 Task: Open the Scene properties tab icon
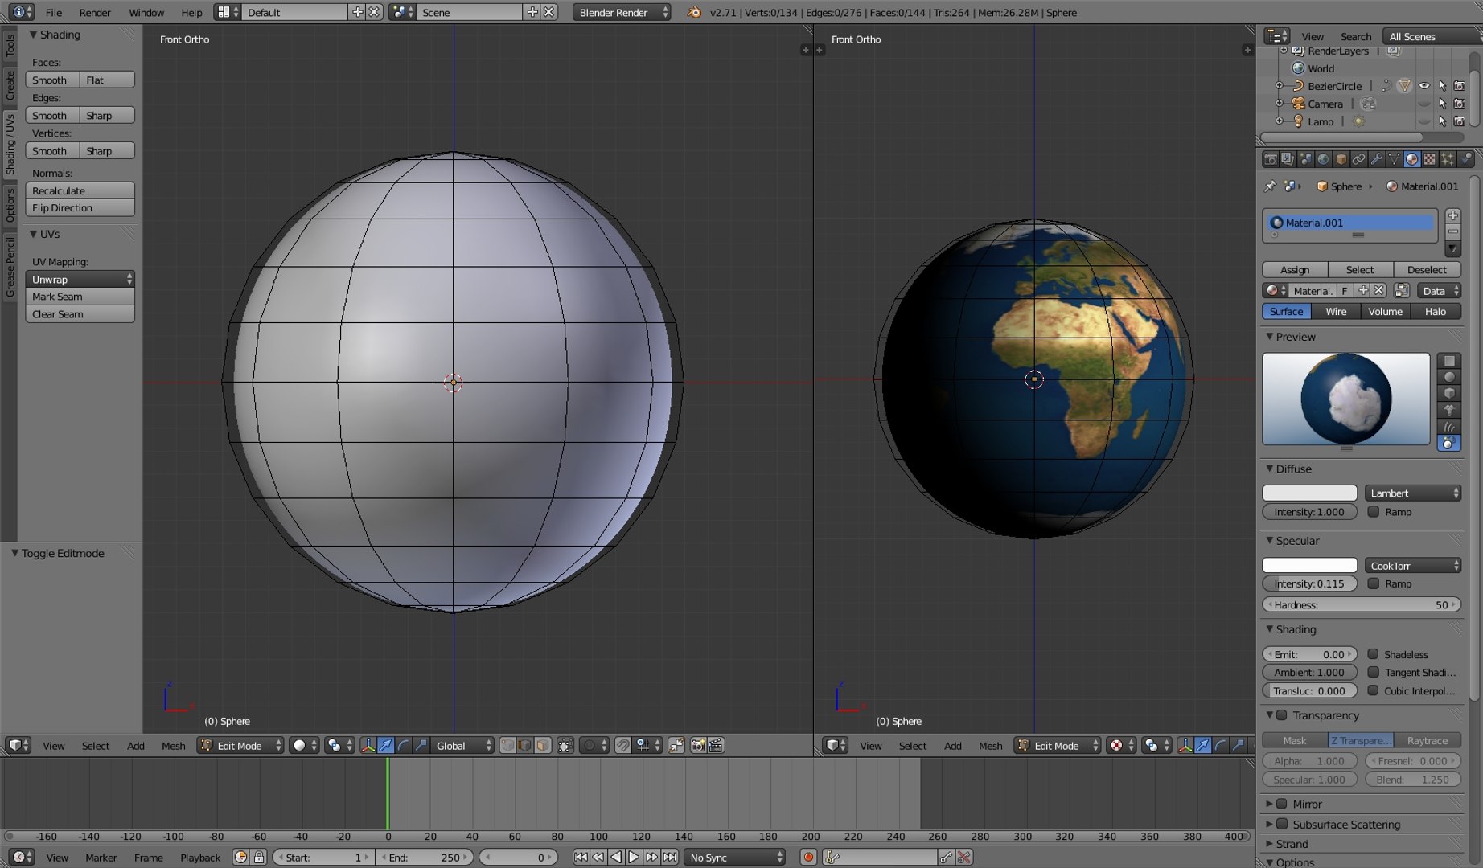tap(1305, 159)
